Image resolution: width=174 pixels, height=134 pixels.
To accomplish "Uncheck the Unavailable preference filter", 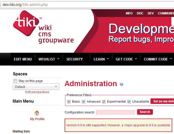I will (x=129, y=102).
